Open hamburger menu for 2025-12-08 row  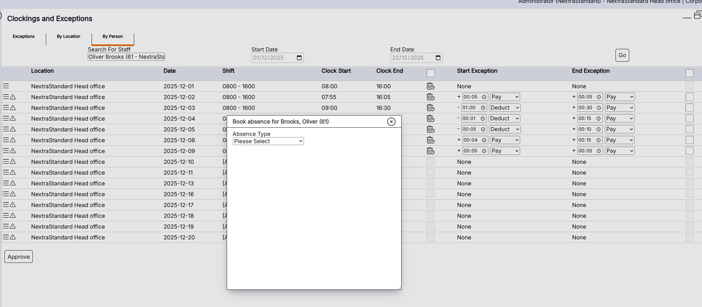[6, 140]
